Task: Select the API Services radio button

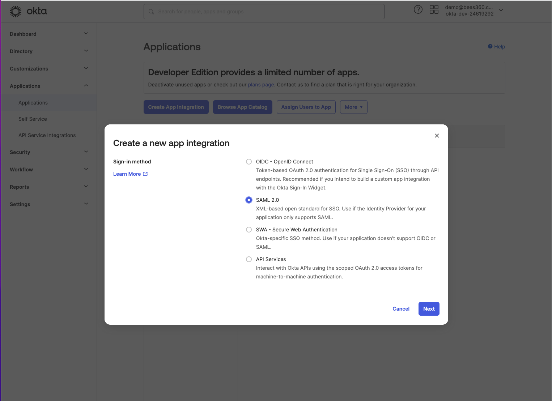Action: click(x=249, y=259)
